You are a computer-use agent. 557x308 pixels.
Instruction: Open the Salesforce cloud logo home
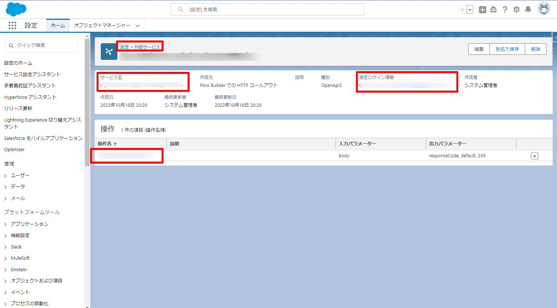click(16, 9)
